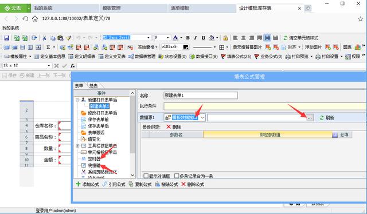The height and width of the screenshot is (214, 367).
Task: Click 复制公式 button
Action: point(140,184)
